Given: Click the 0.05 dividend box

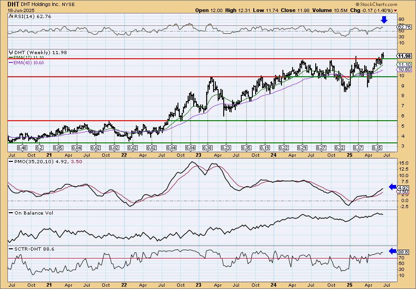Looking at the screenshot, I should click(58, 148).
